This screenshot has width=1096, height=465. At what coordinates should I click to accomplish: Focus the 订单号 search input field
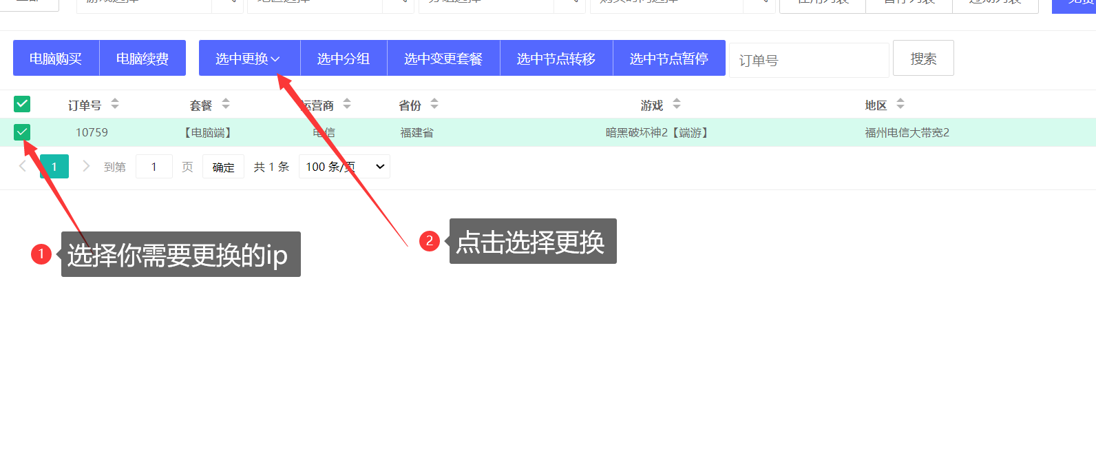(x=809, y=61)
